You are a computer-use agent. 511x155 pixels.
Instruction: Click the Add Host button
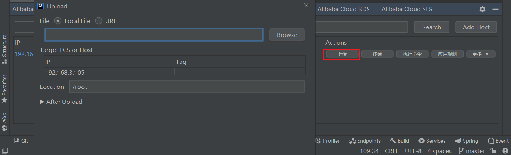(476, 27)
